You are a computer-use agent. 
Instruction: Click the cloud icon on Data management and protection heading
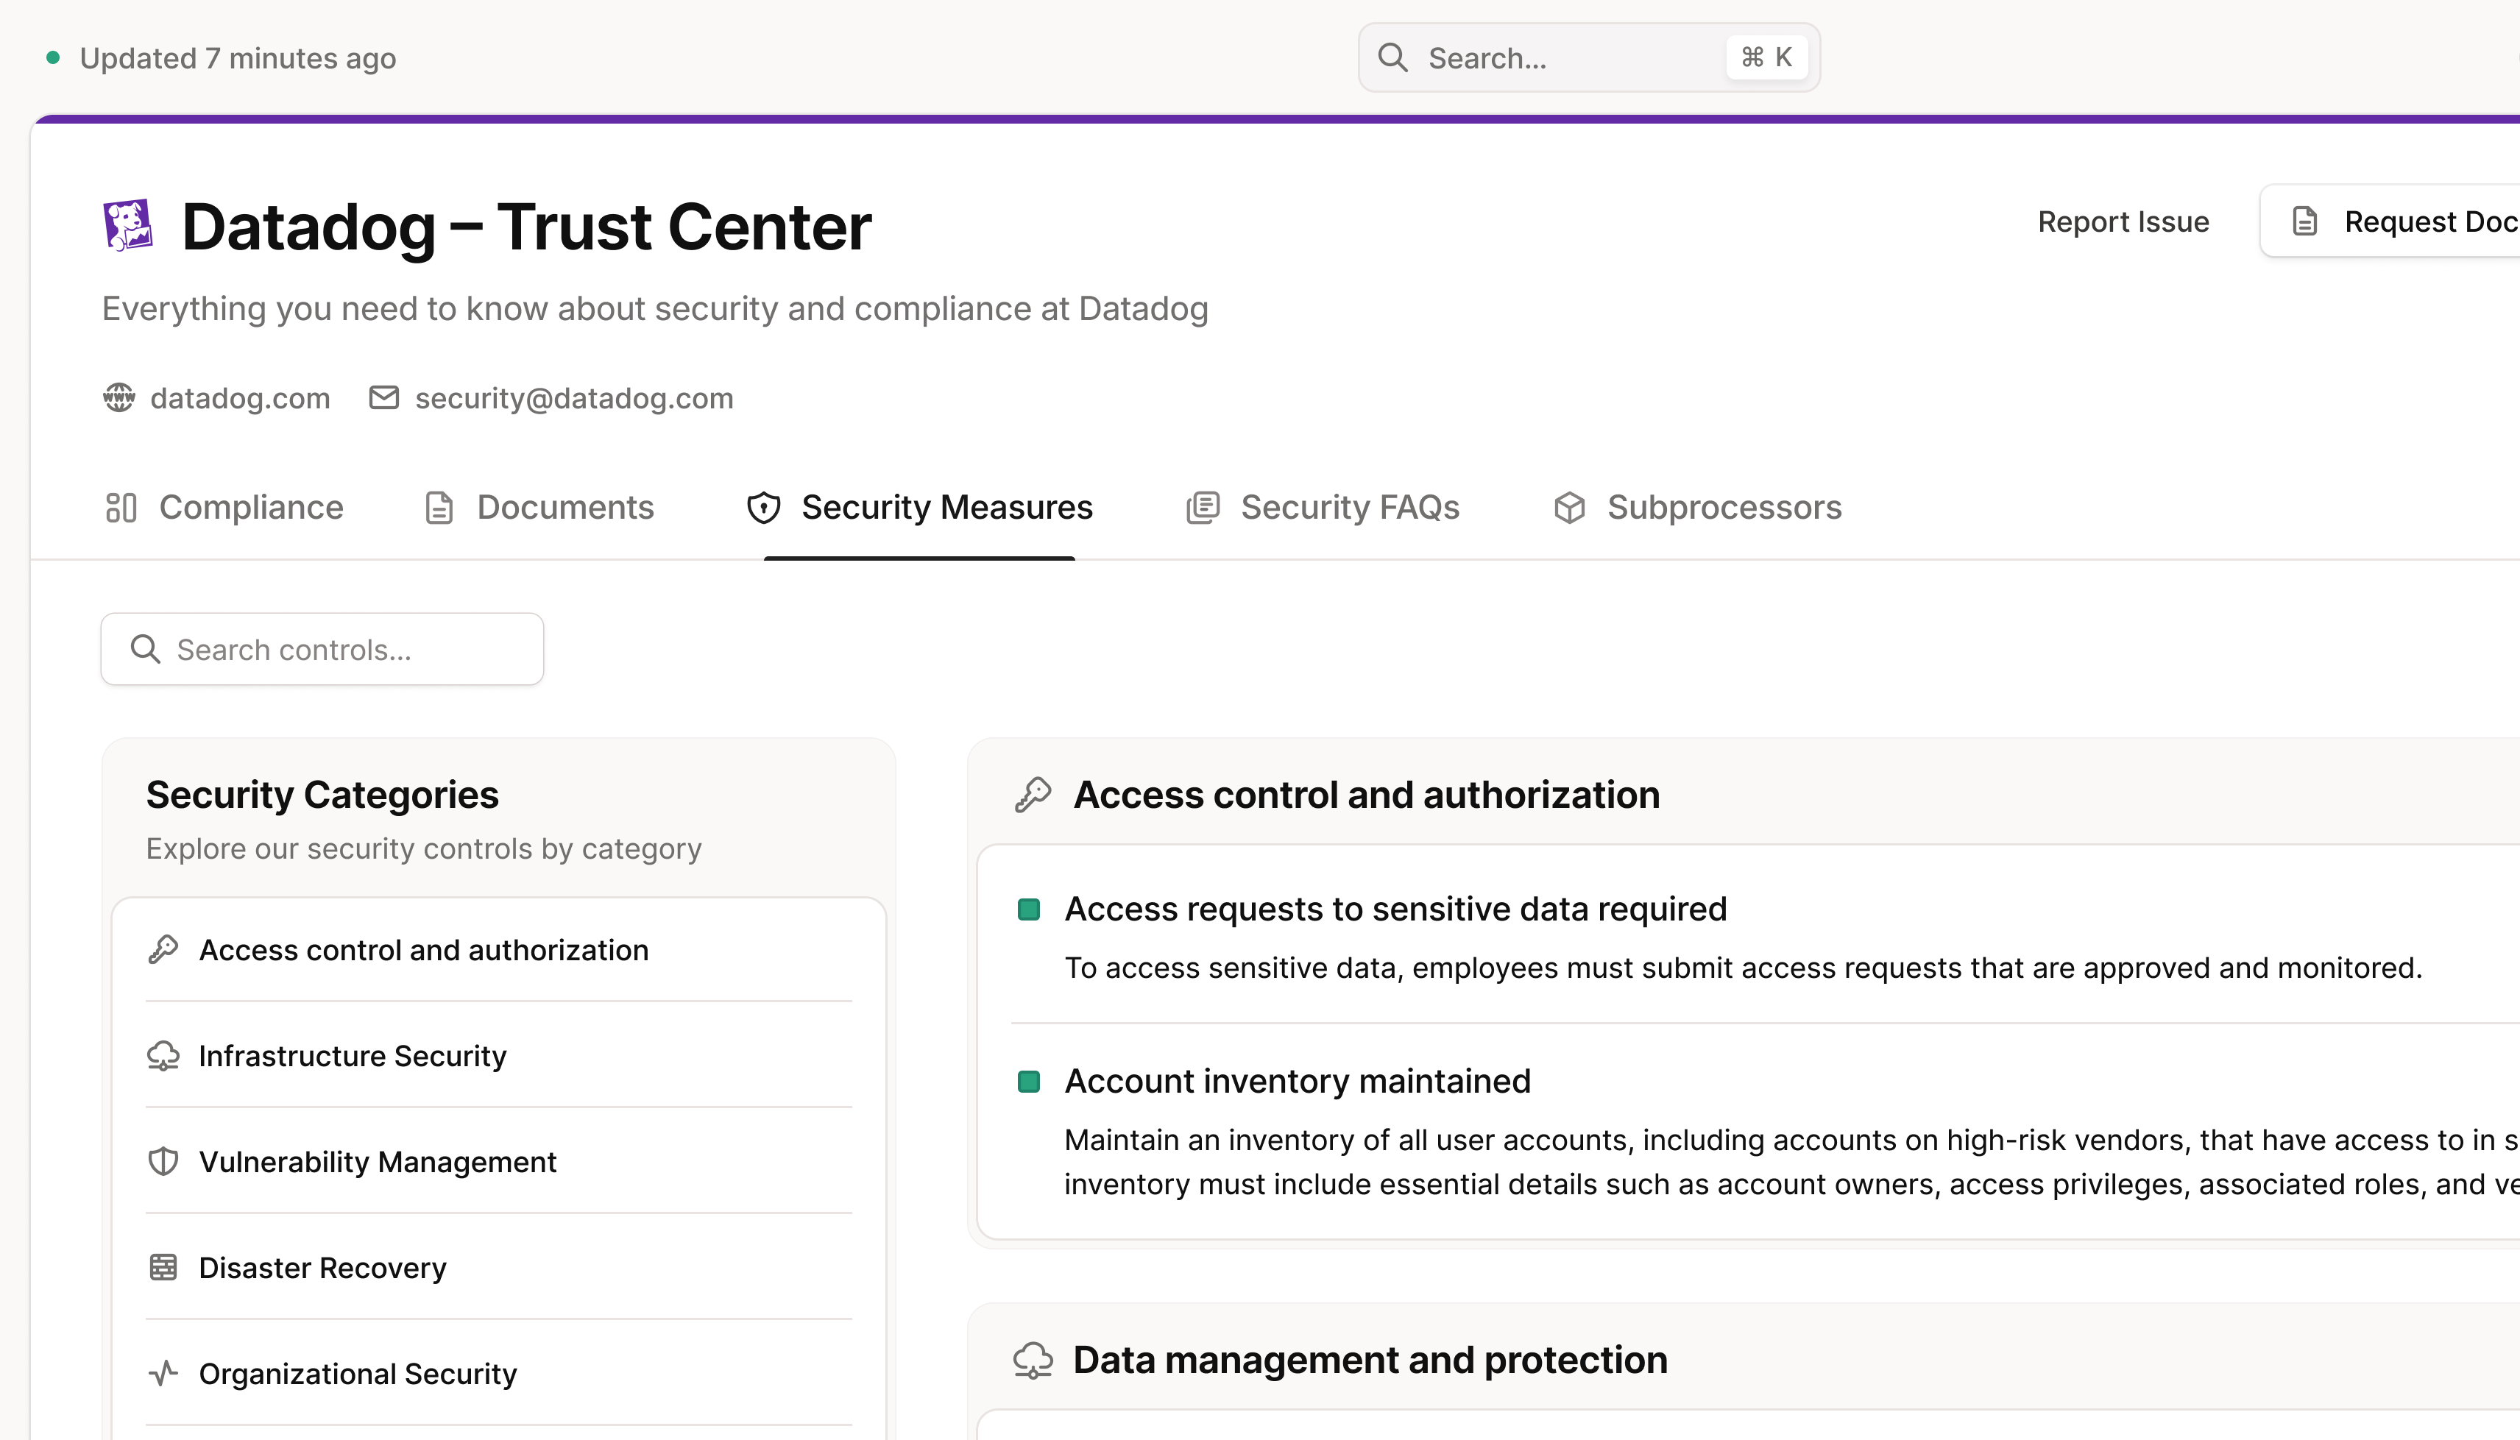pyautogui.click(x=1033, y=1359)
